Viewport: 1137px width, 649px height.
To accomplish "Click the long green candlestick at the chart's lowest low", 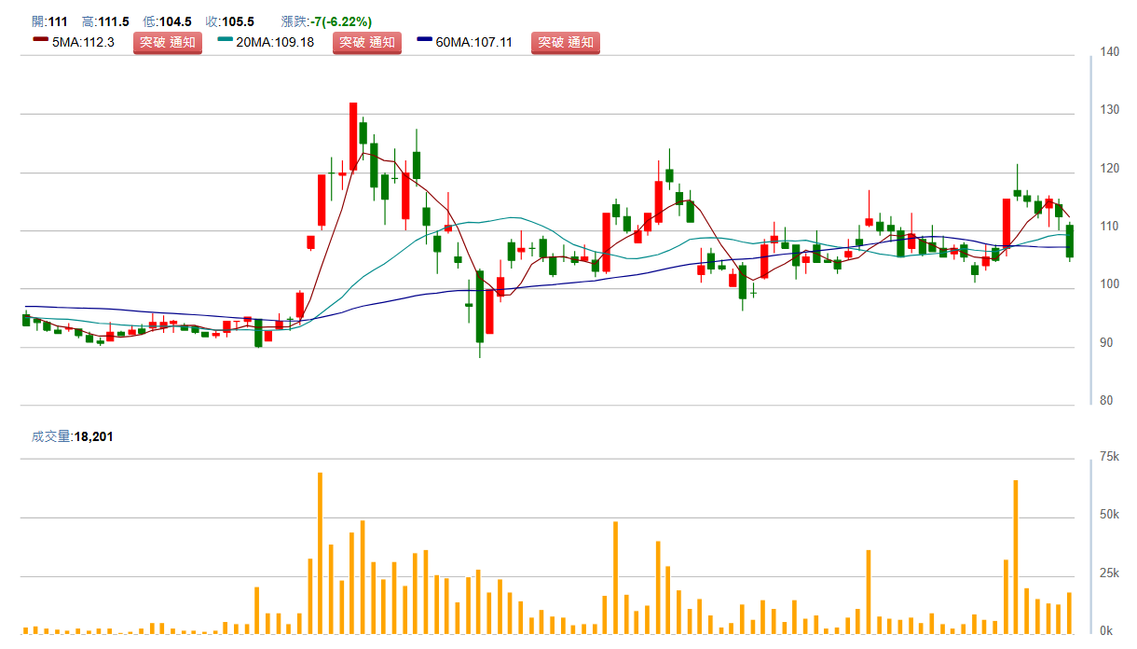I will click(480, 307).
